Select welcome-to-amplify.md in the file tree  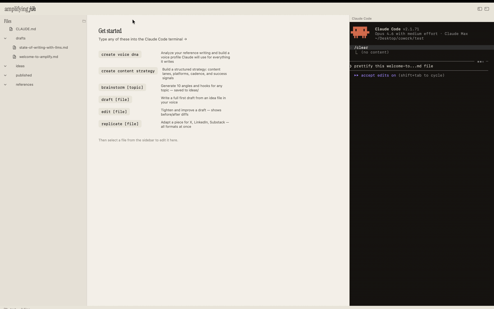39,57
